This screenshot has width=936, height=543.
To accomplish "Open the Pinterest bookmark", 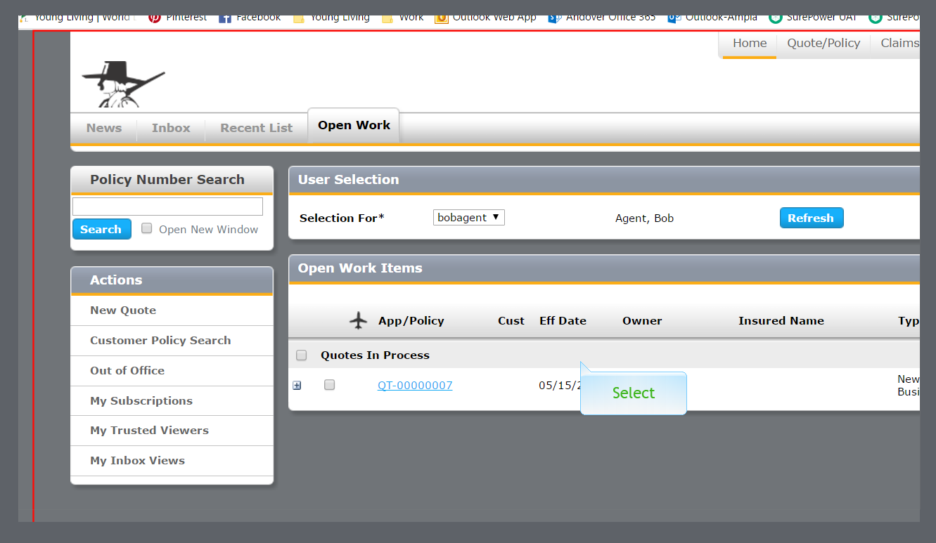I will [x=178, y=17].
